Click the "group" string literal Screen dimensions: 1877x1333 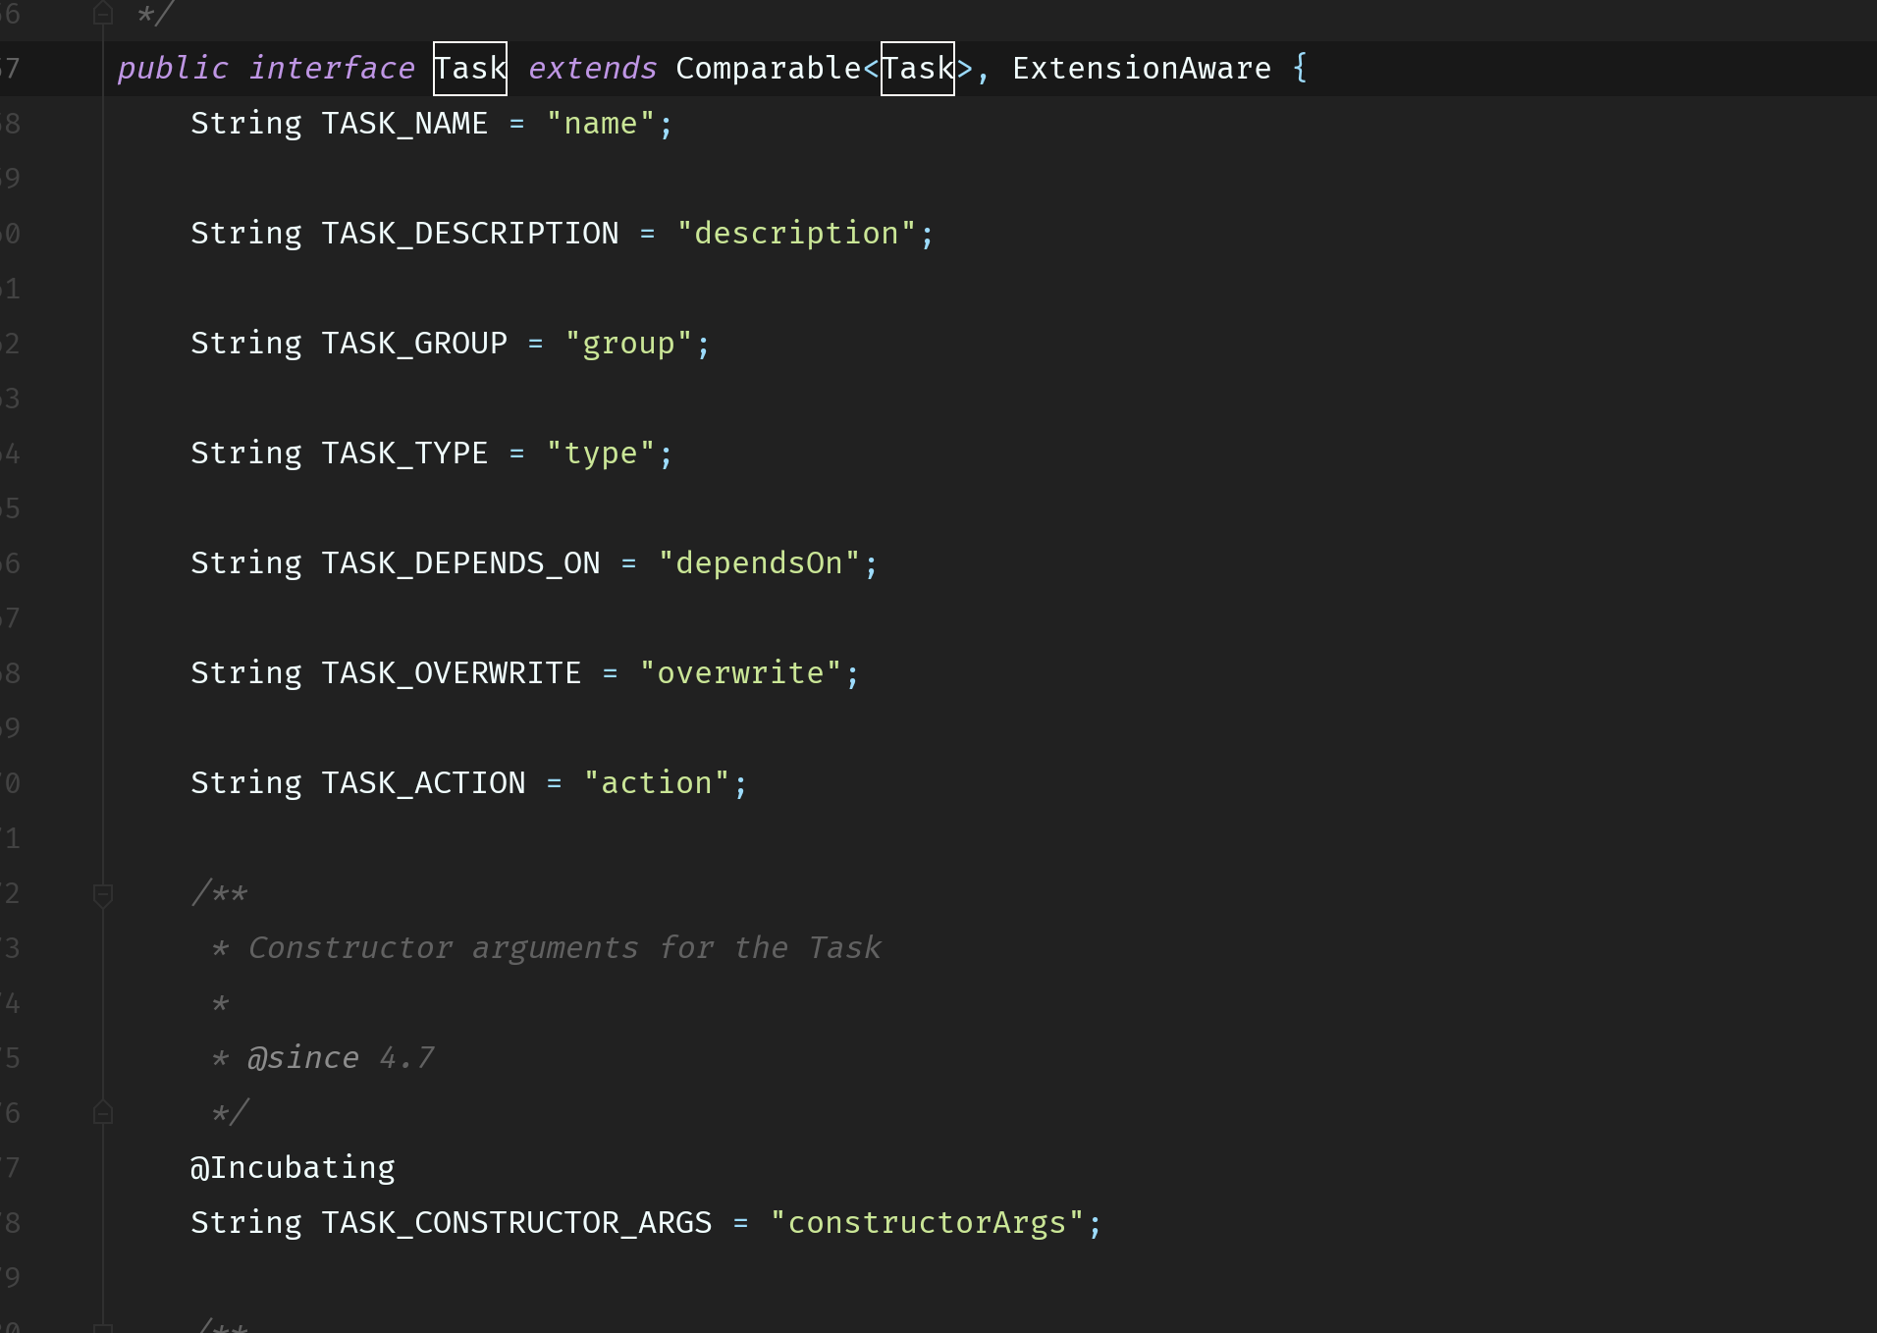coord(629,344)
